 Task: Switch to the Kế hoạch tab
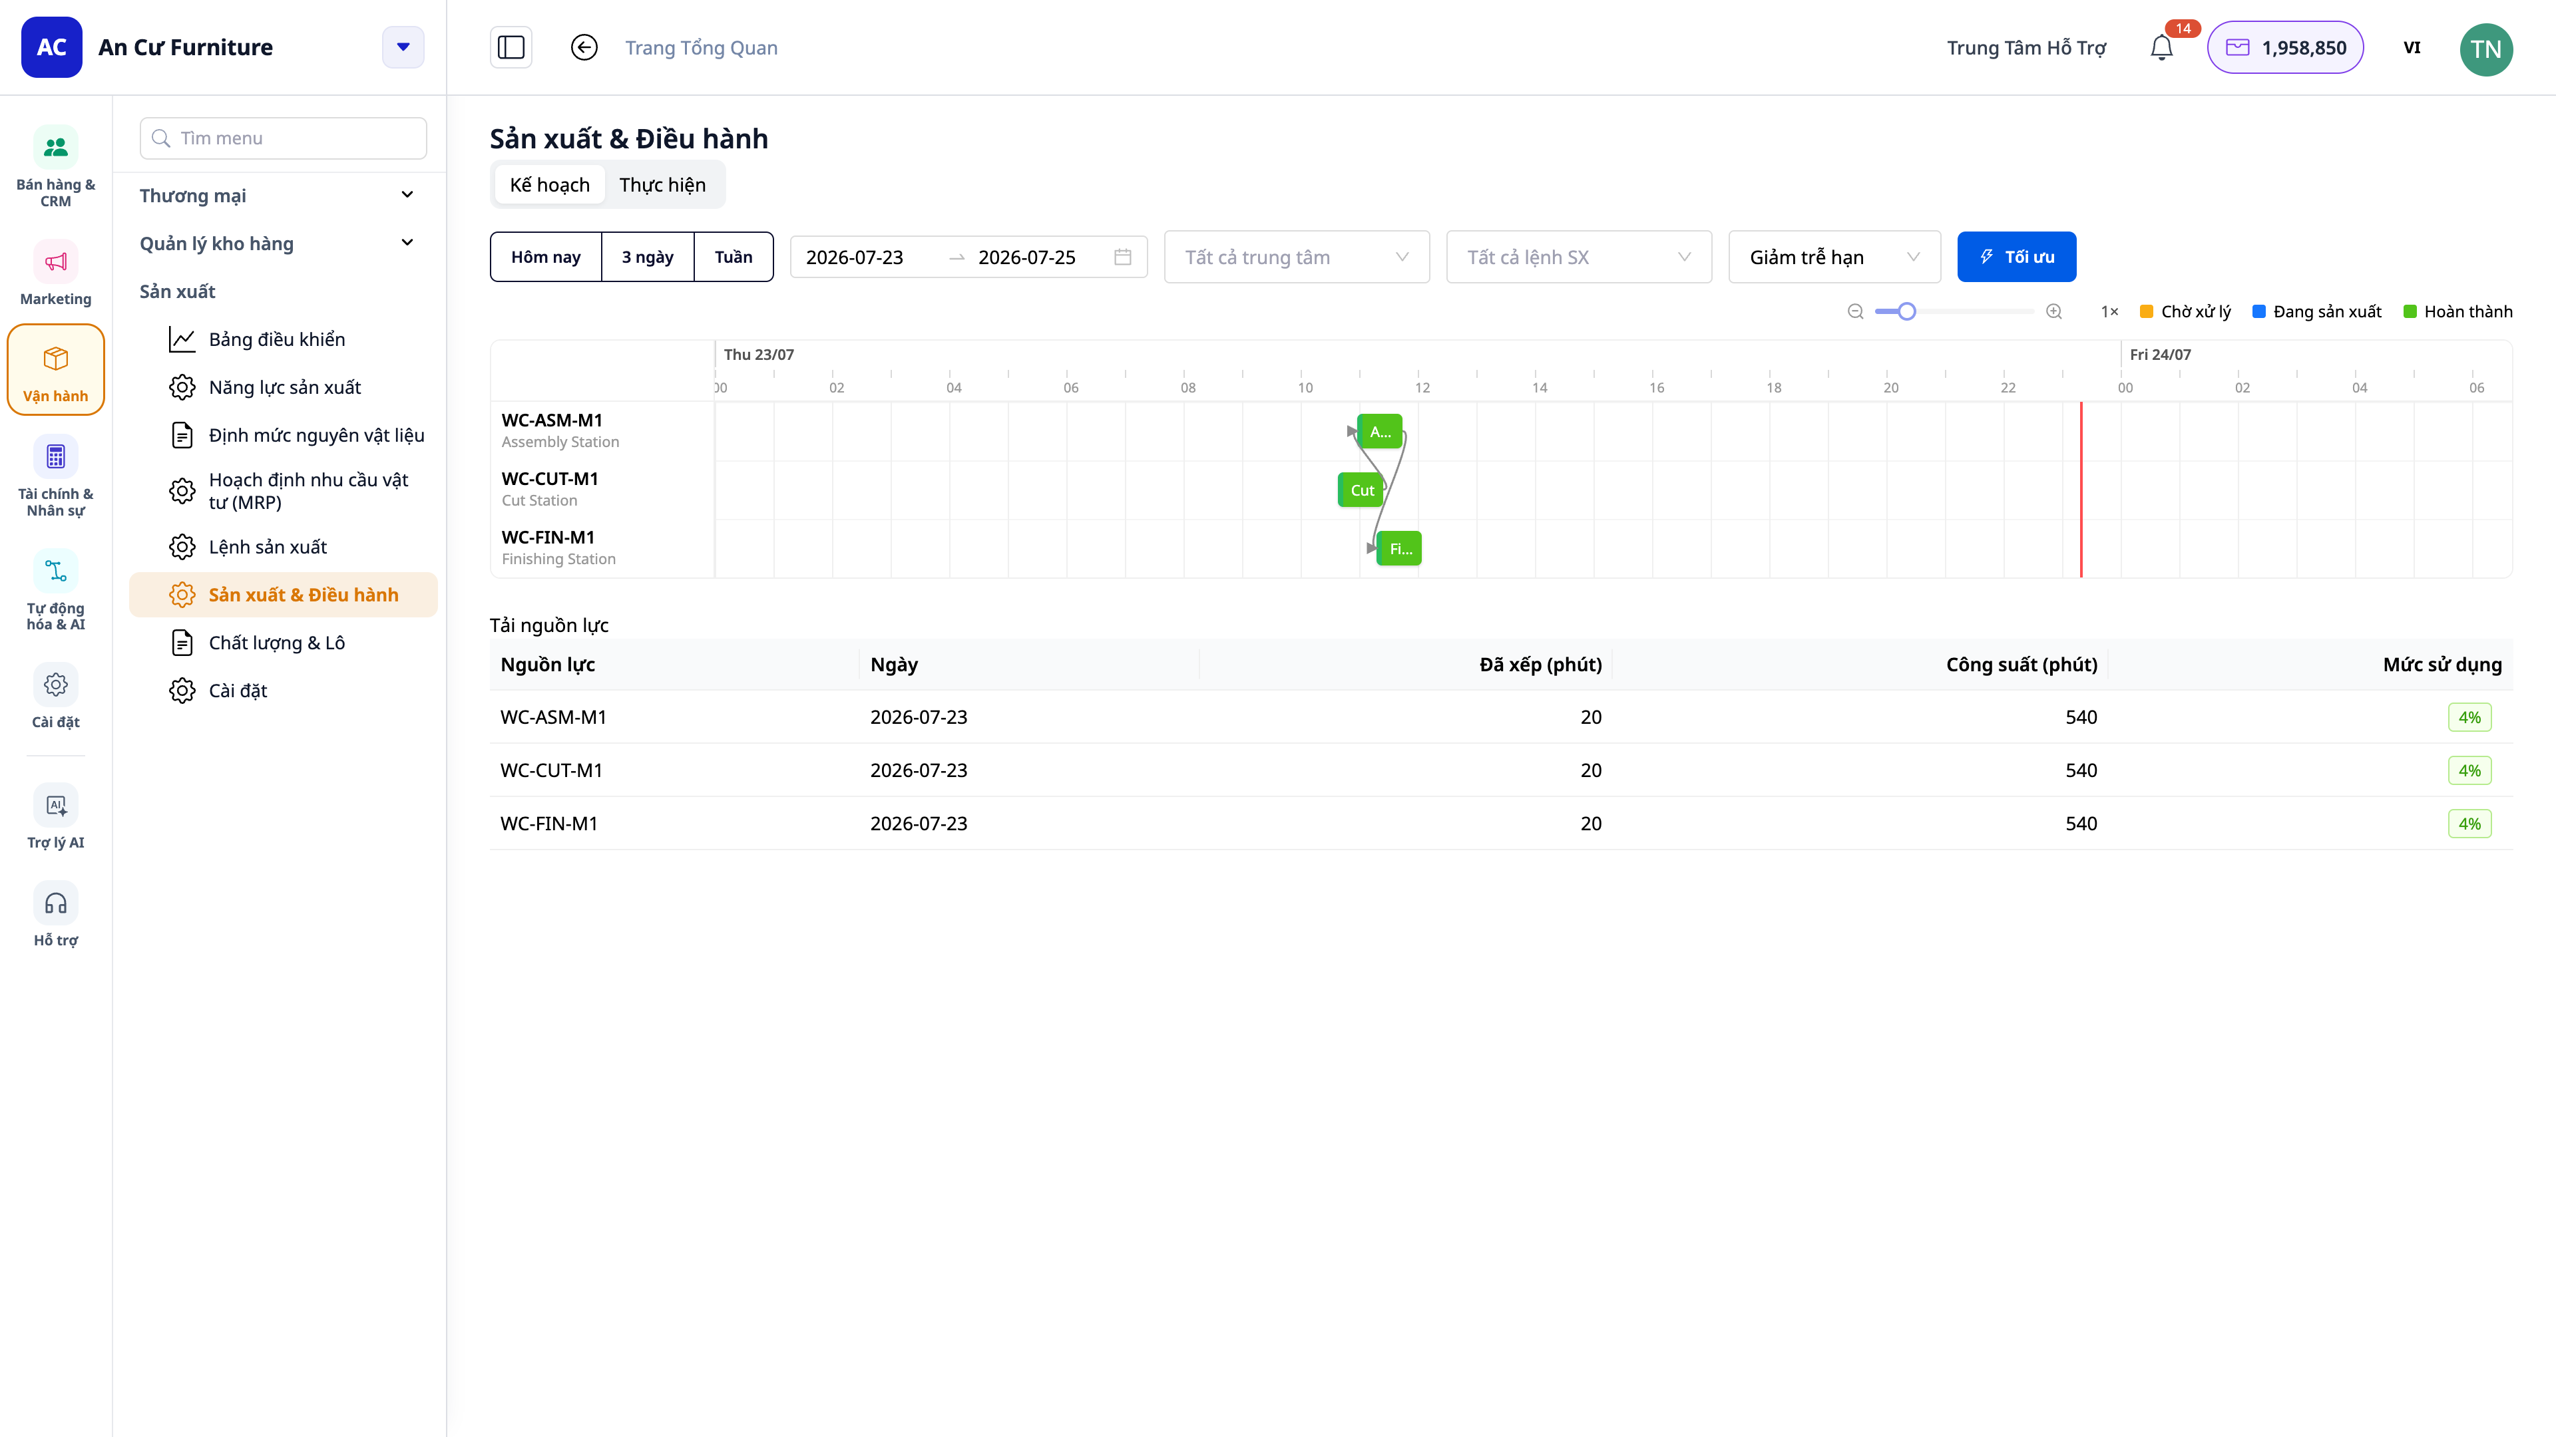pos(550,184)
